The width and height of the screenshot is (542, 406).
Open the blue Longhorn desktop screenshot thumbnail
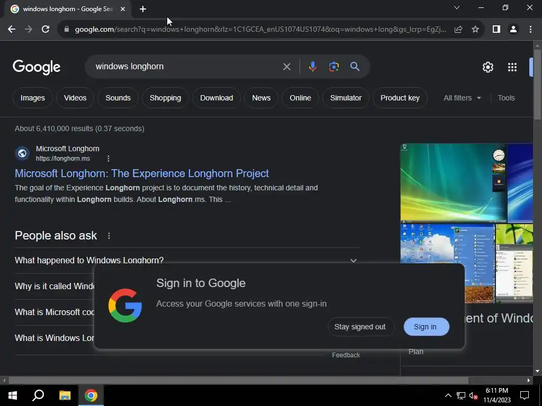(x=448, y=243)
